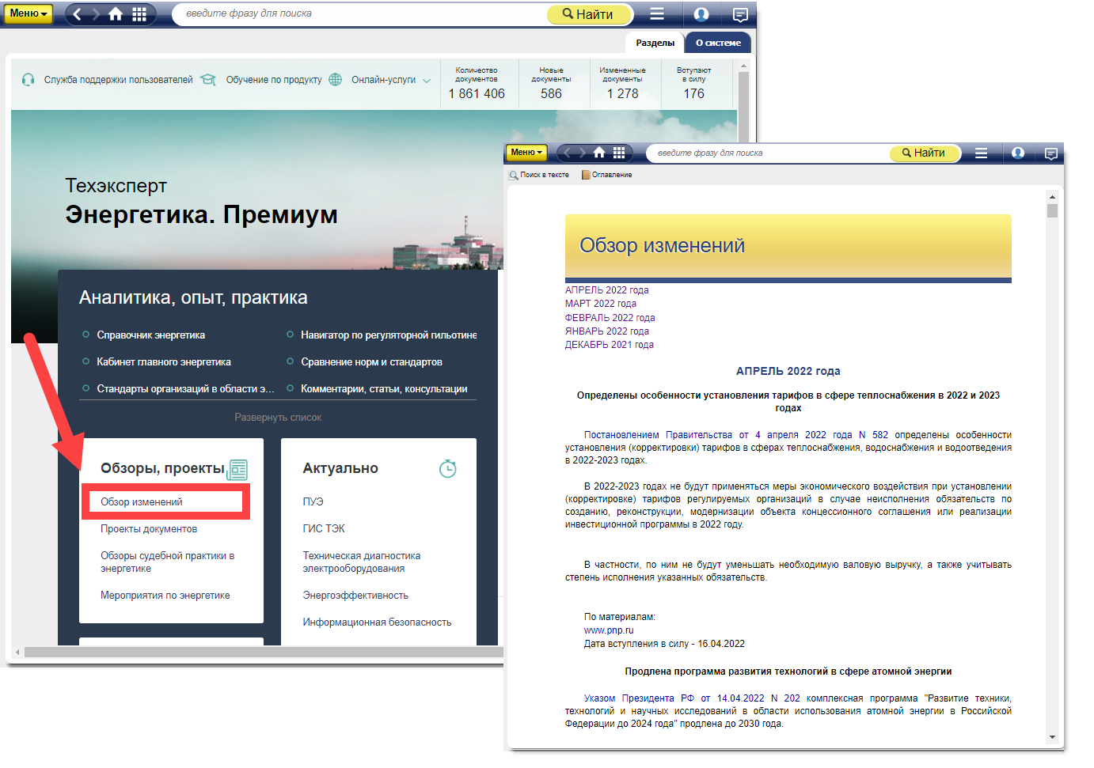Click the yellow Найти button in main window
This screenshot has height=768, width=1094.
589,14
